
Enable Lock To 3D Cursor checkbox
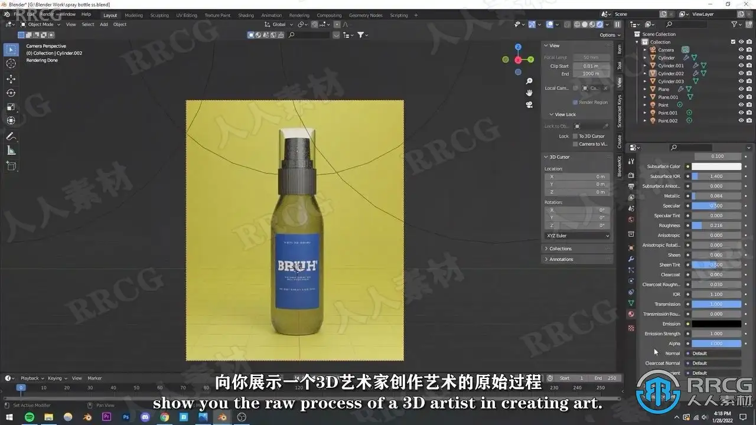[575, 136]
